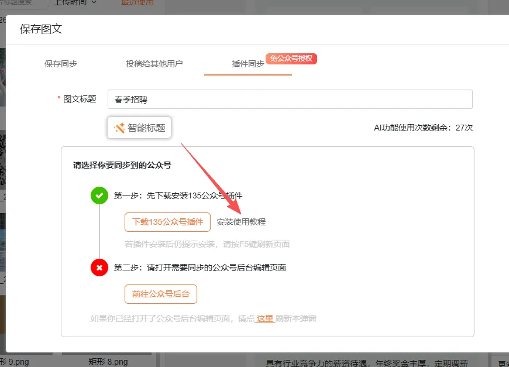Select the 插件同步 tab
The width and height of the screenshot is (509, 367).
pyautogui.click(x=248, y=64)
